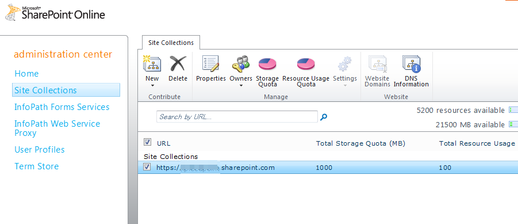Click the search magnifier icon

coord(324,117)
